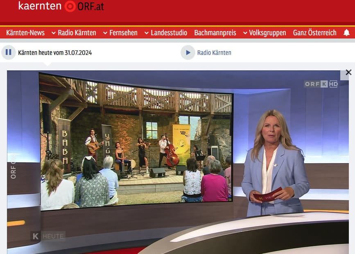Open the Fernsehen navigation label
Screen dimensions: 355x254
point(123,33)
